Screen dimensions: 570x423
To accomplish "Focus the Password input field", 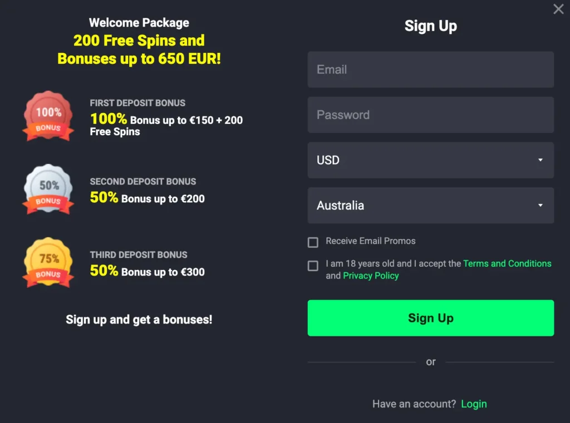I will pyautogui.click(x=430, y=115).
